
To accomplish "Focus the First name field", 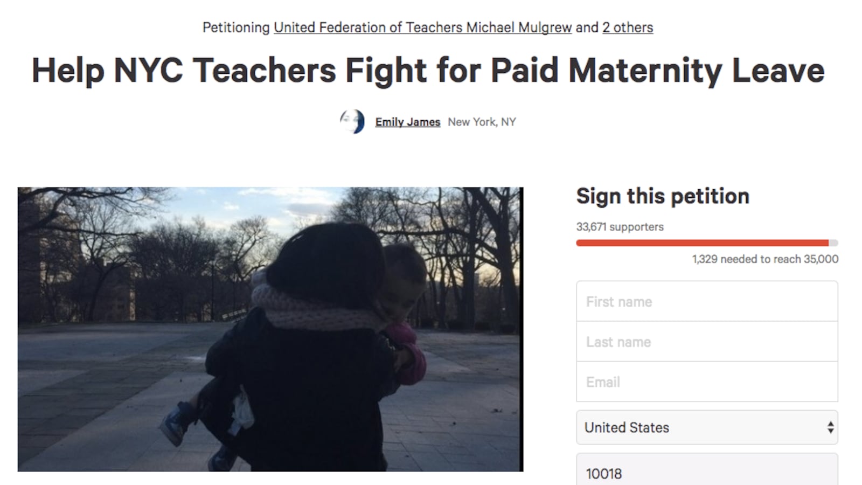I will 707,301.
